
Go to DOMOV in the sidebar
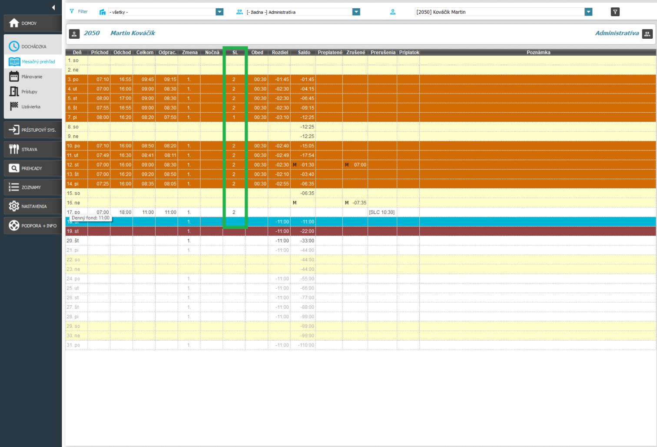click(33, 23)
